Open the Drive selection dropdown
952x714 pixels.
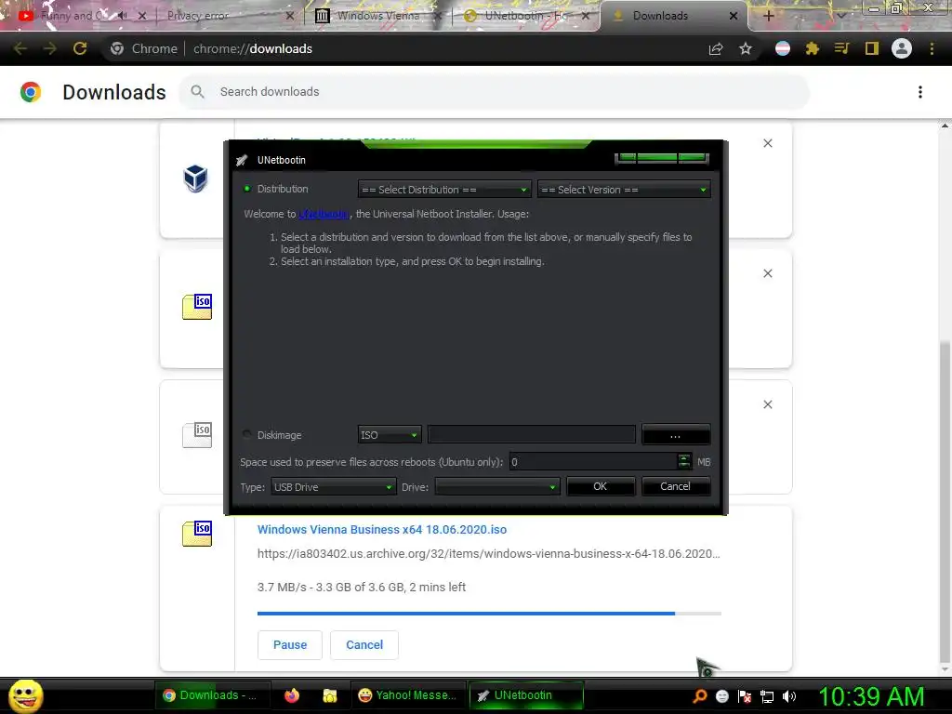(x=497, y=487)
